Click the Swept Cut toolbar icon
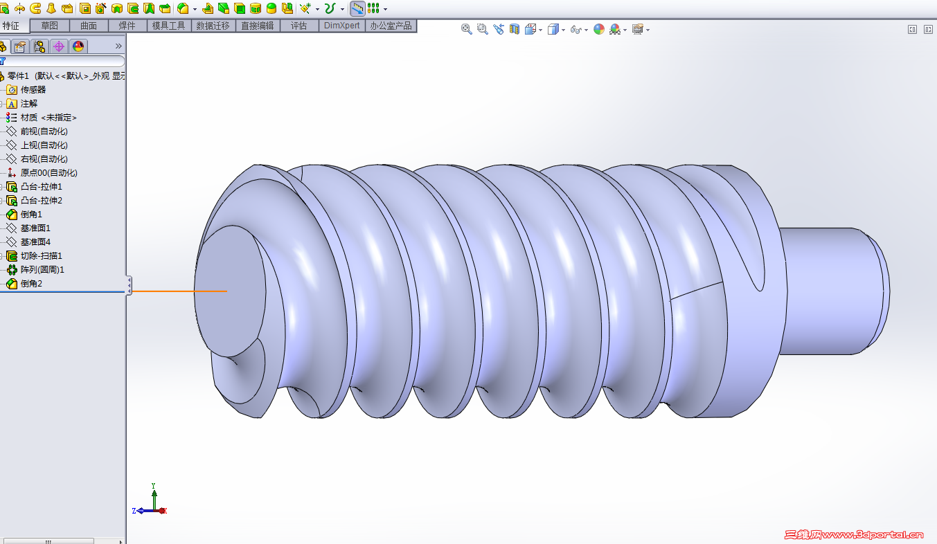 point(133,8)
